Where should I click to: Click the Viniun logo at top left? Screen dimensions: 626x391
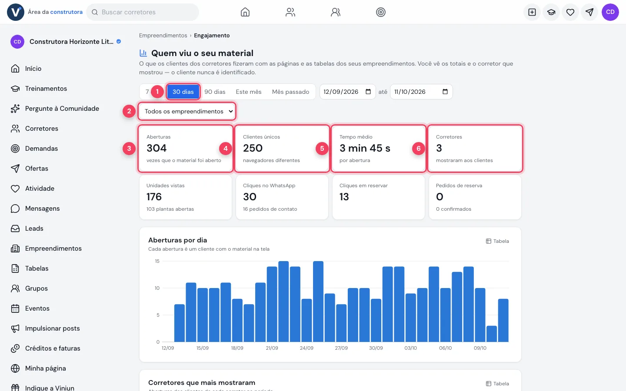[16, 12]
